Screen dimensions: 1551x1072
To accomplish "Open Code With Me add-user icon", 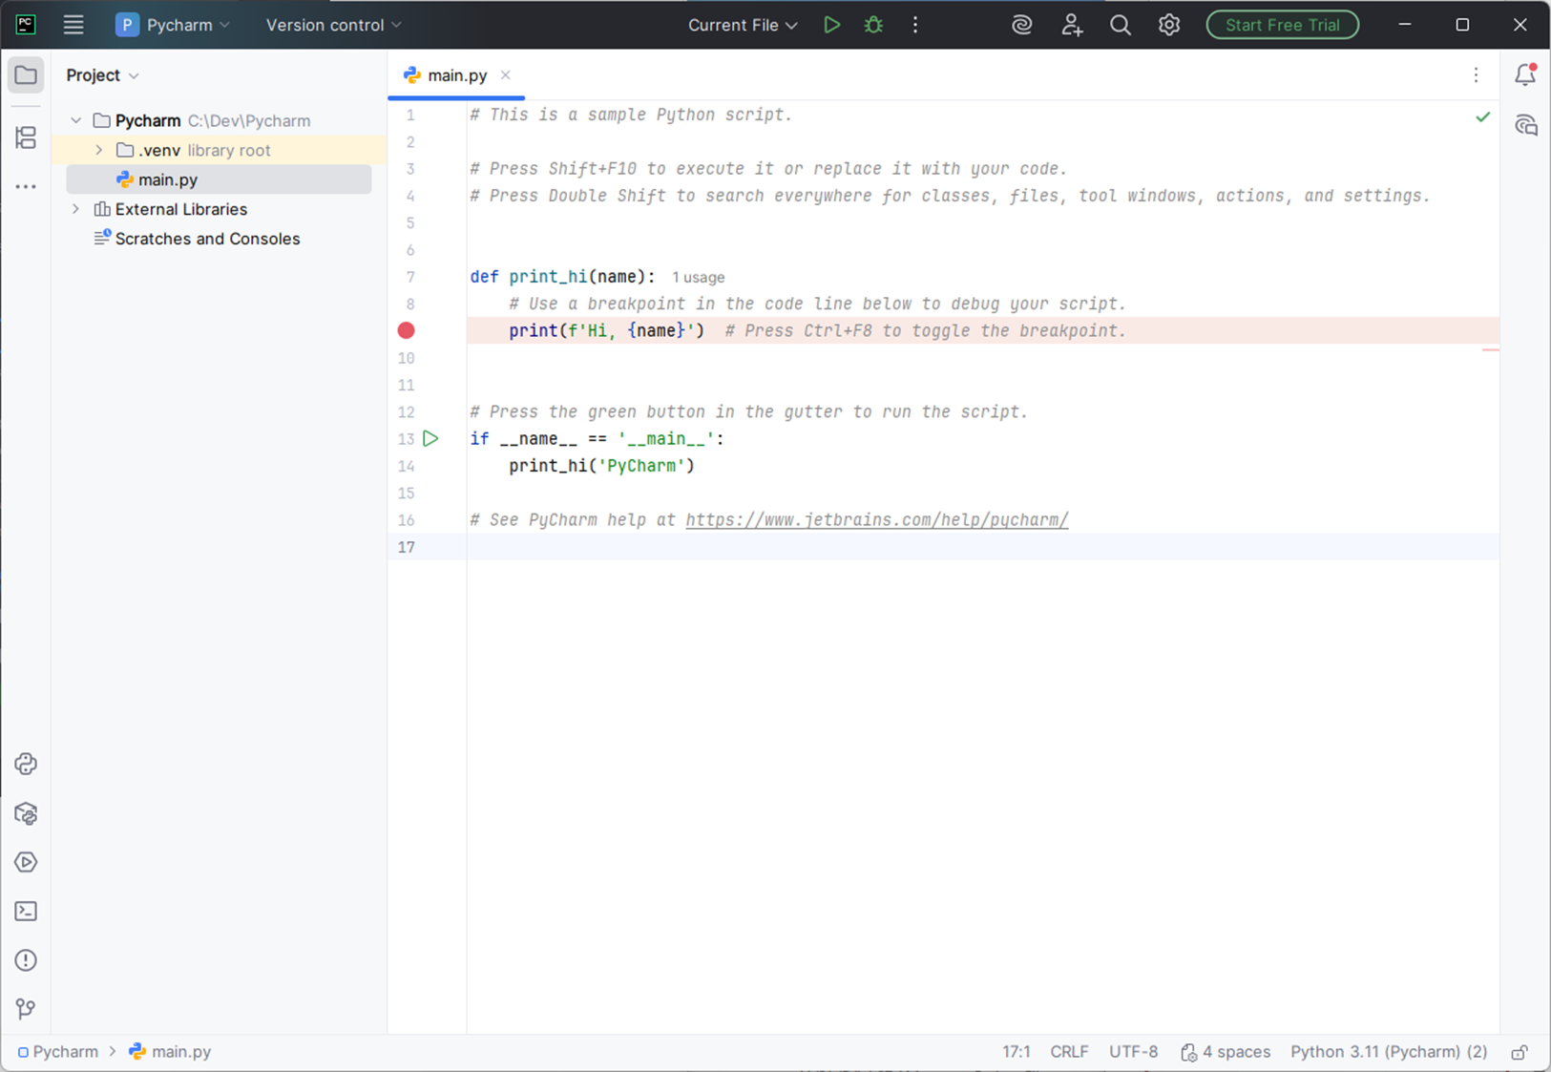I will point(1072,25).
